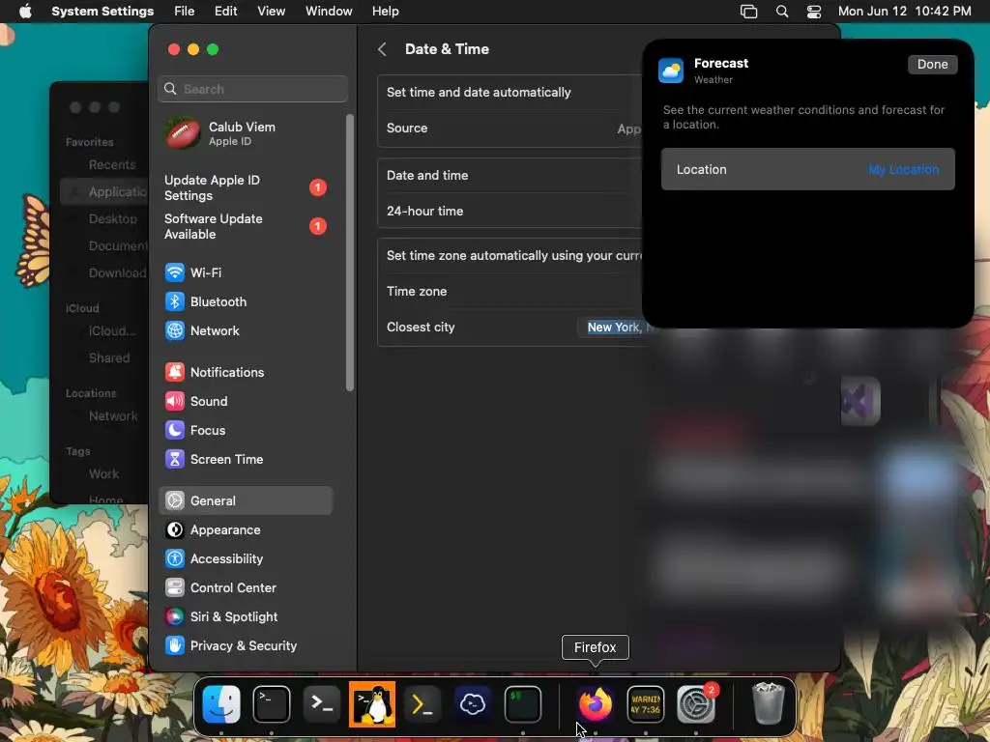Click the 'Date and time' row label
Image resolution: width=990 pixels, height=742 pixels.
coord(427,176)
